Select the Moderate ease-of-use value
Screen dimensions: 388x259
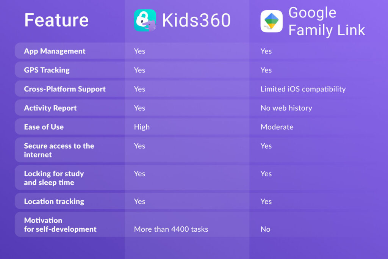click(277, 127)
